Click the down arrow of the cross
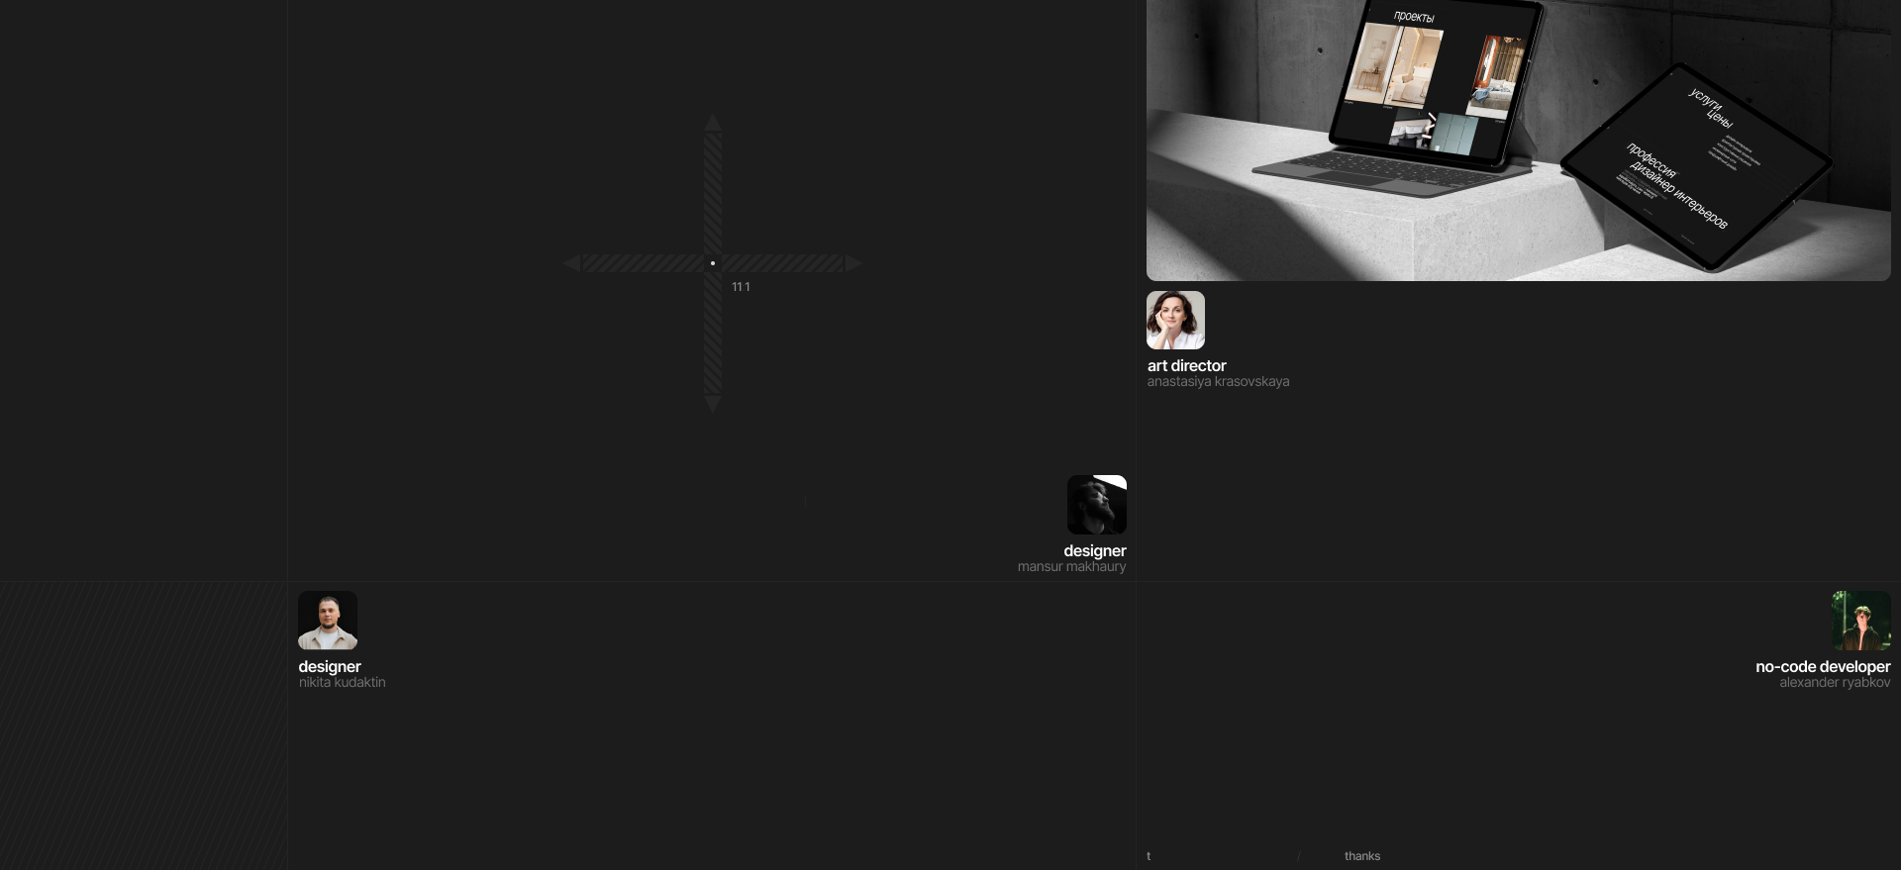1901x870 pixels. click(x=713, y=403)
